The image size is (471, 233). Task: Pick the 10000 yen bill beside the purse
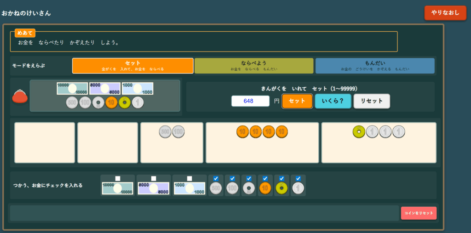[x=72, y=88]
